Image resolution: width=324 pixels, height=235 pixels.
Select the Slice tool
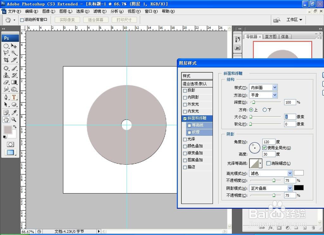(x=14, y=60)
